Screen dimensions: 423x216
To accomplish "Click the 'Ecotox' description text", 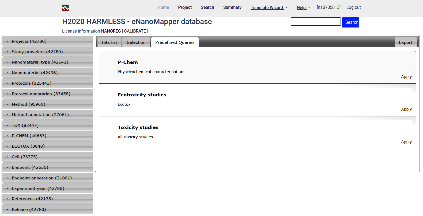I will (124, 104).
